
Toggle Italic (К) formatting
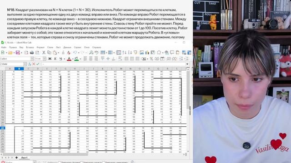55,59
